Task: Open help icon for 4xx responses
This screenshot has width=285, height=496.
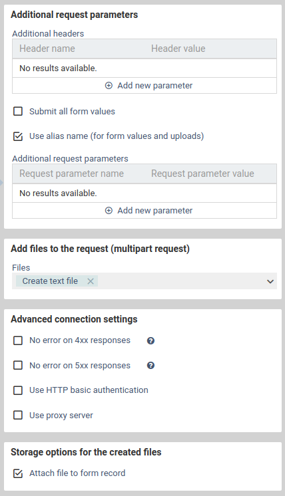Action: [150, 340]
